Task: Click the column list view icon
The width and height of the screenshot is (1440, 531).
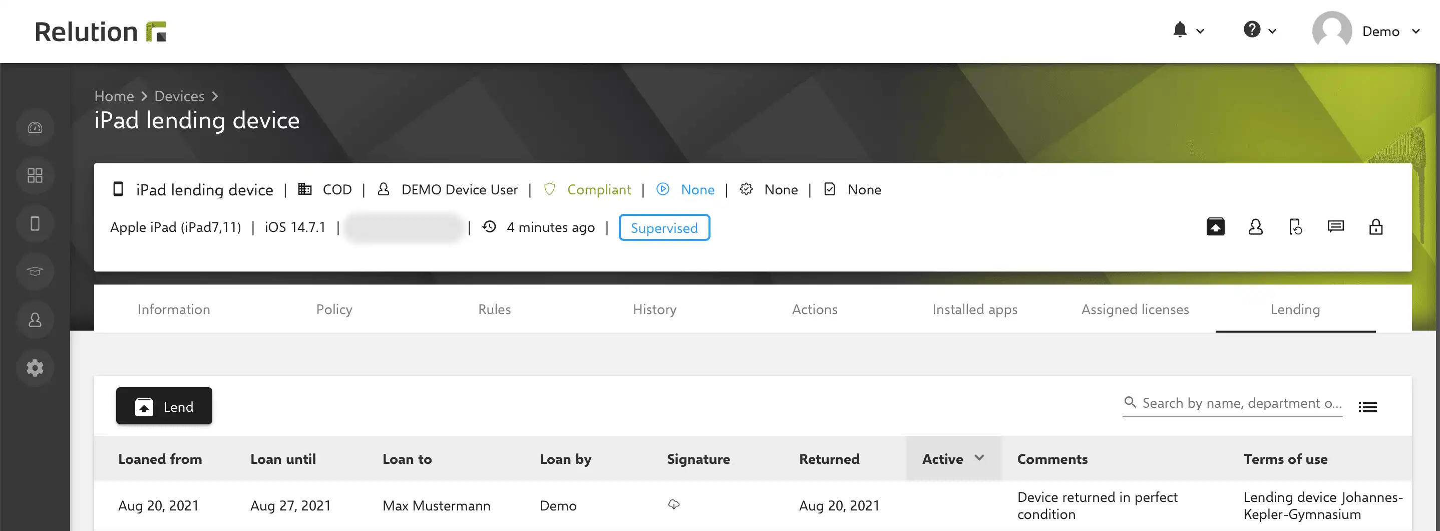Action: click(x=1367, y=407)
